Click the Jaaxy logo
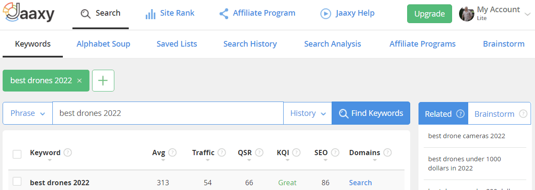Viewport: 535px width, 190px height. [29, 13]
